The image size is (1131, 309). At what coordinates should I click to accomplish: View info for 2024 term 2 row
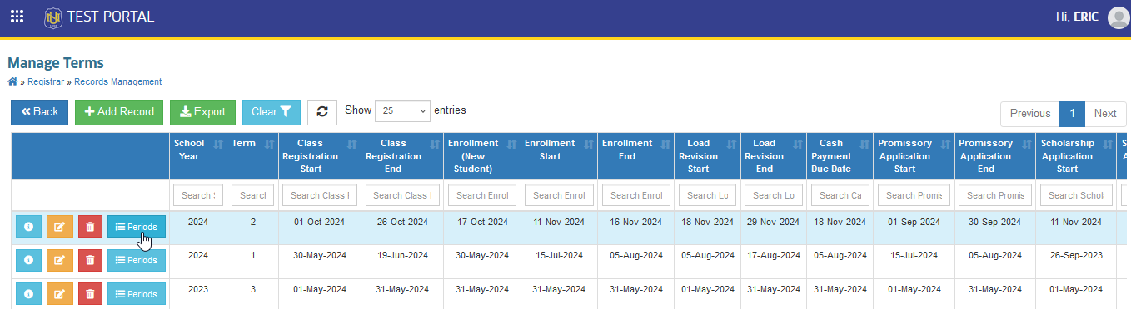point(28,226)
